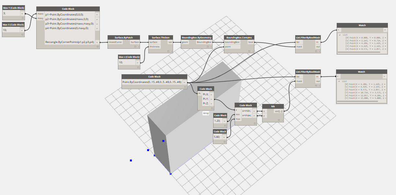
Task: Click output port of Point.ByCoordinates(0..15..#8) code block
Action: pyautogui.click(x=185, y=82)
